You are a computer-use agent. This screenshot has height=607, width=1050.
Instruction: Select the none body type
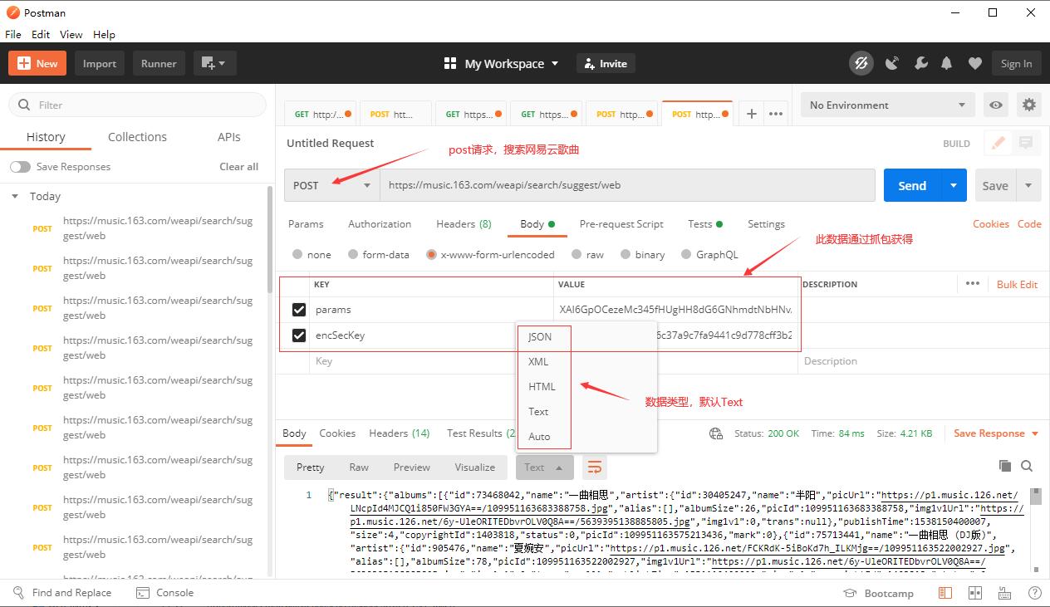click(297, 255)
